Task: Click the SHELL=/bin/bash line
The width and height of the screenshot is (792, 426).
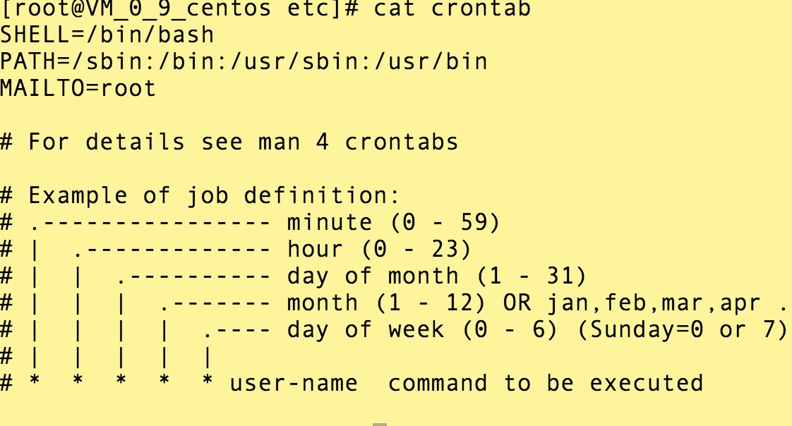Action: [107, 35]
